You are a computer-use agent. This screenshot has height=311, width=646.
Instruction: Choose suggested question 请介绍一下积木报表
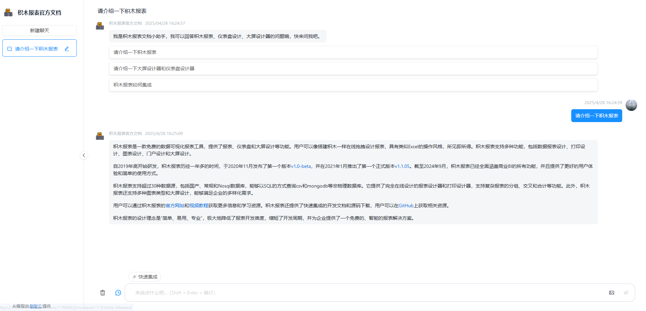click(x=353, y=52)
